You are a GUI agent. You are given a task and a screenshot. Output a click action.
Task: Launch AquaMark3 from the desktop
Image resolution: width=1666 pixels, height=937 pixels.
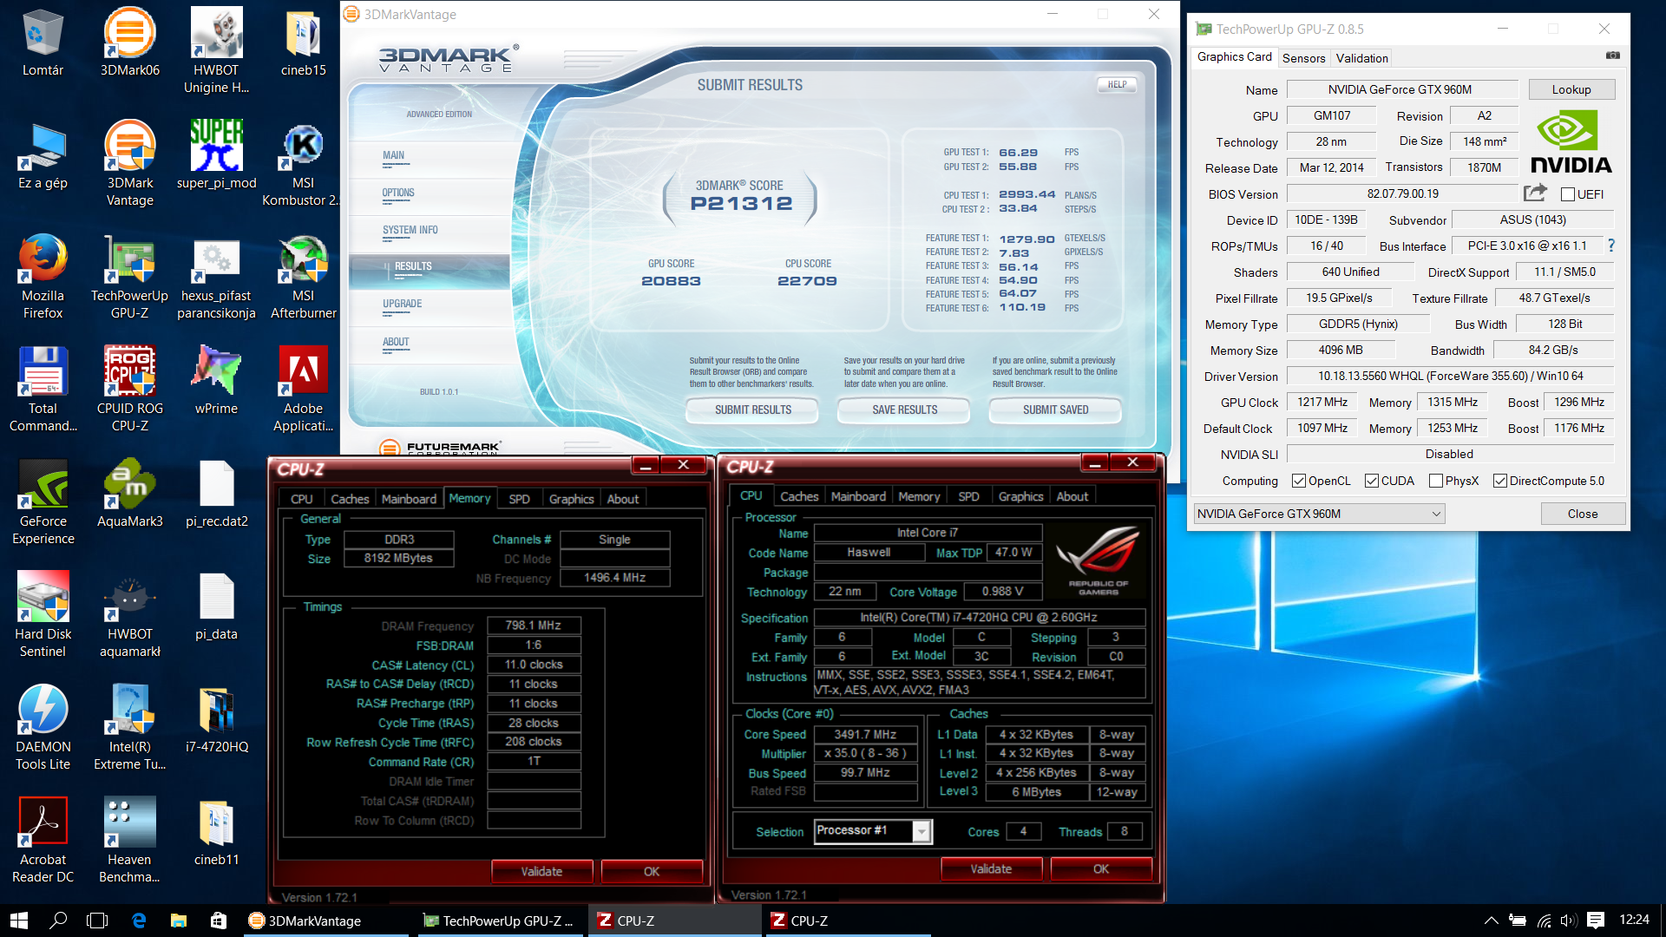click(x=129, y=495)
